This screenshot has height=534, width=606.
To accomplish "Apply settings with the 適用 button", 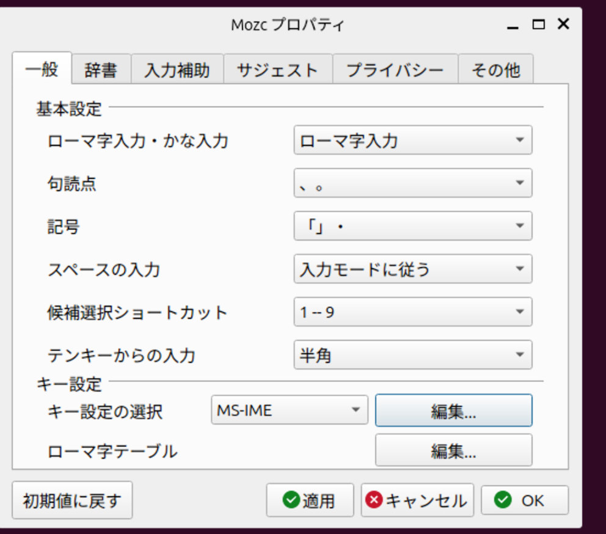I will coord(310,500).
